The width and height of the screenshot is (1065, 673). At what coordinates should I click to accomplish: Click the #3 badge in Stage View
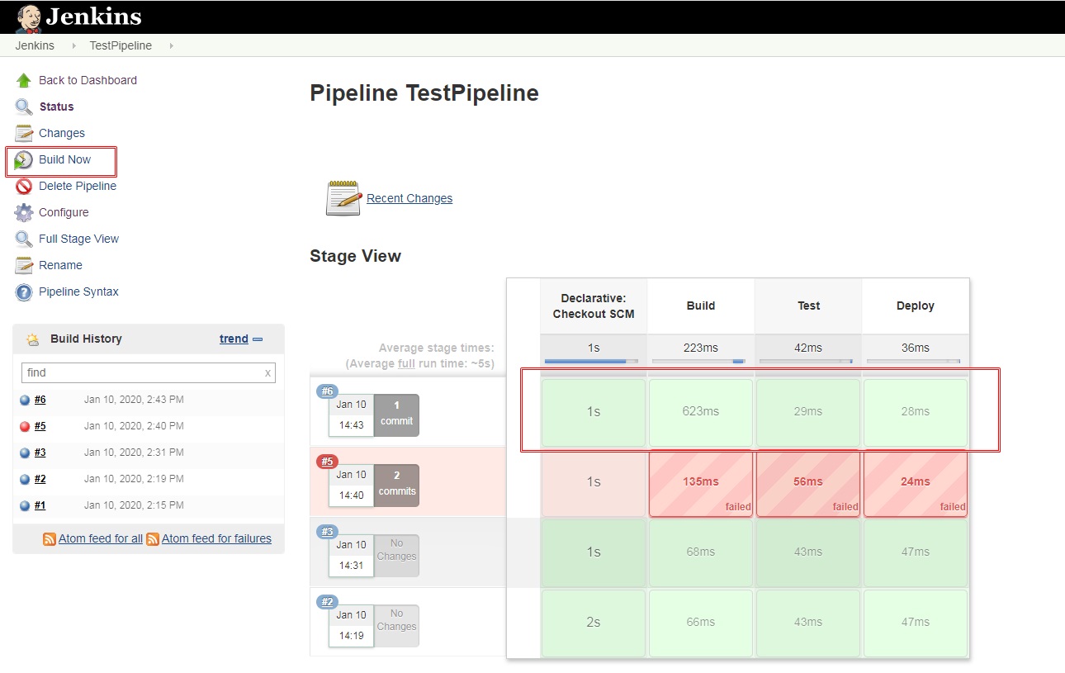tap(328, 532)
